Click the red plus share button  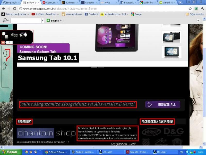click(x=3, y=42)
